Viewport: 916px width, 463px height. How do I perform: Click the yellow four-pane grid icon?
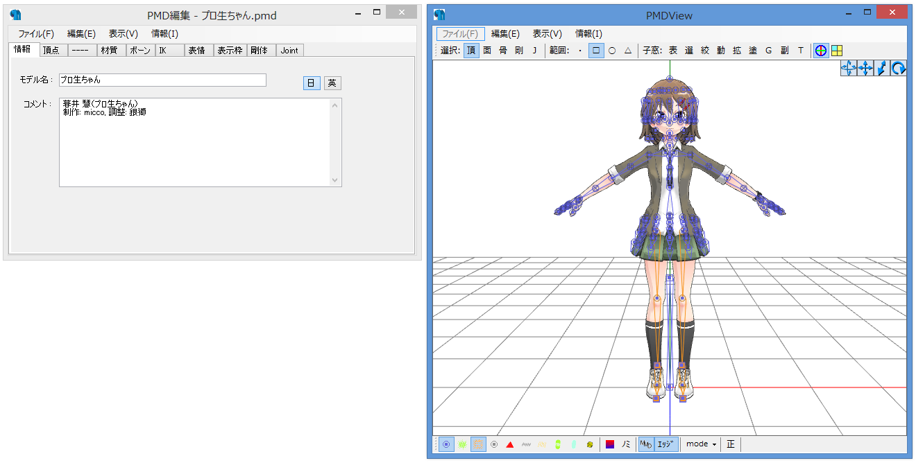[x=837, y=51]
